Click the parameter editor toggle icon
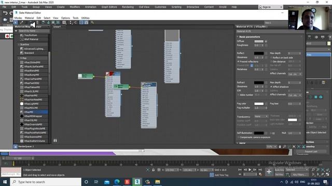The width and height of the screenshot is (332, 186). 87,22
